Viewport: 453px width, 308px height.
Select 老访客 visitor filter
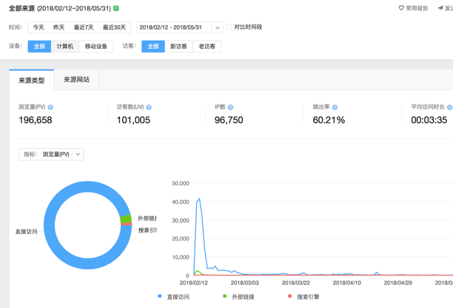(x=207, y=47)
